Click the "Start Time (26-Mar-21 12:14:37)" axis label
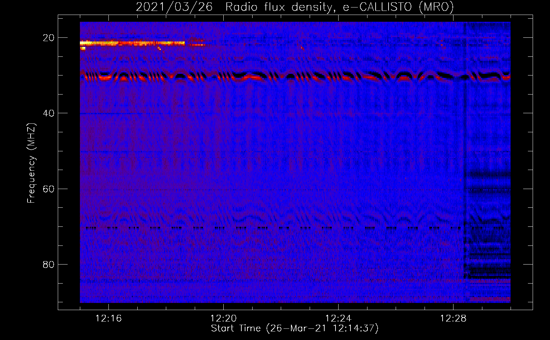550x340 pixels. pyautogui.click(x=295, y=328)
